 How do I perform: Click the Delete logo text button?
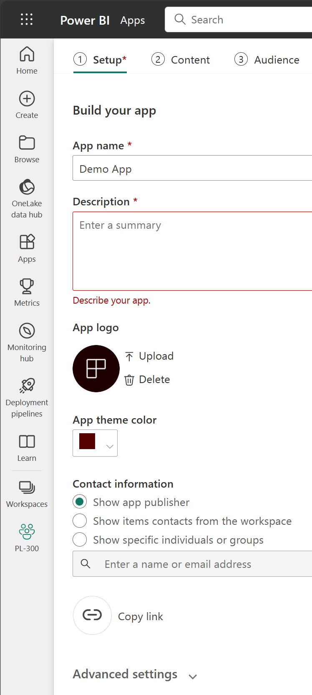click(154, 379)
